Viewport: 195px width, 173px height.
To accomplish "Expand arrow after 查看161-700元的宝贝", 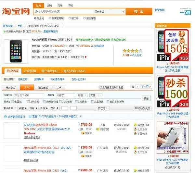I will [81, 117].
